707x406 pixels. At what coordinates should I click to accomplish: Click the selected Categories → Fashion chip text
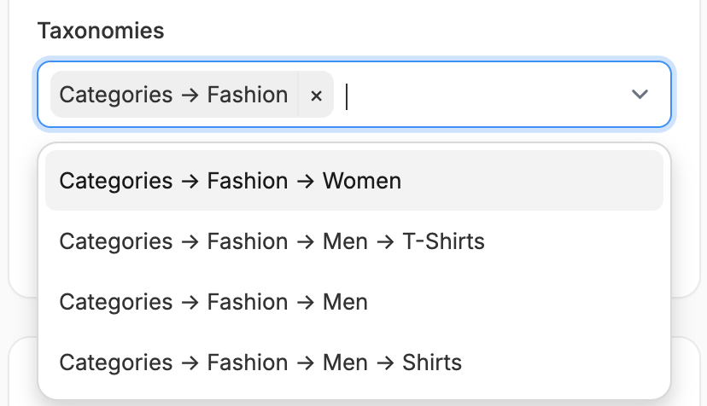[x=173, y=95]
